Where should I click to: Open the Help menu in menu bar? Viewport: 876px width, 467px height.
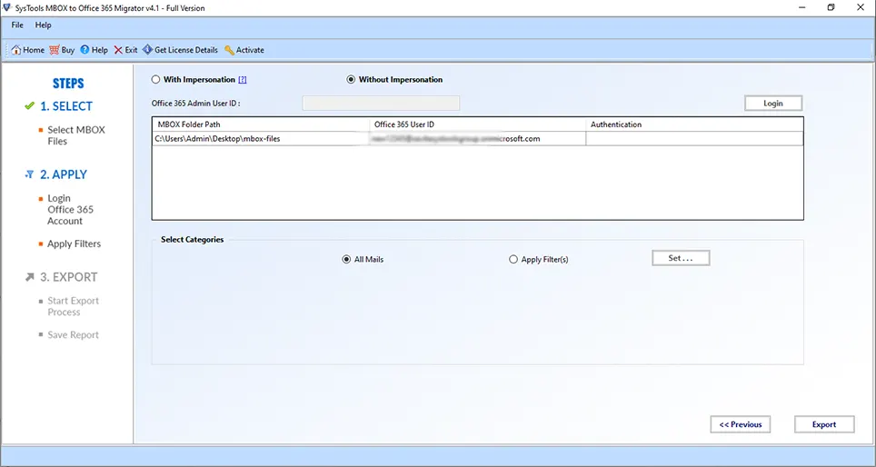43,25
